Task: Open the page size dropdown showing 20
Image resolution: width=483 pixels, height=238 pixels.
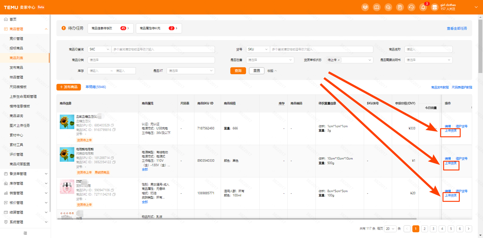Action: (x=390, y=229)
